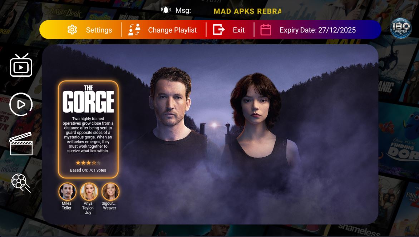Click the star rating row
The image size is (419, 237).
[88, 162]
